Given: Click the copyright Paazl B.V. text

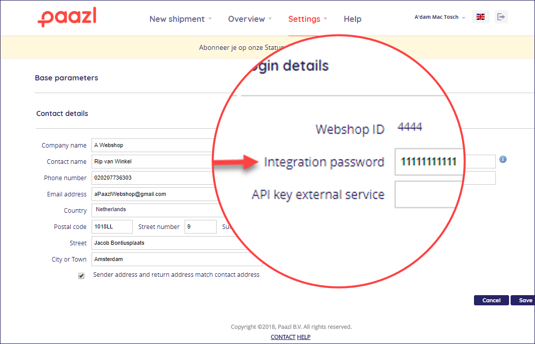Looking at the screenshot, I should [291, 327].
